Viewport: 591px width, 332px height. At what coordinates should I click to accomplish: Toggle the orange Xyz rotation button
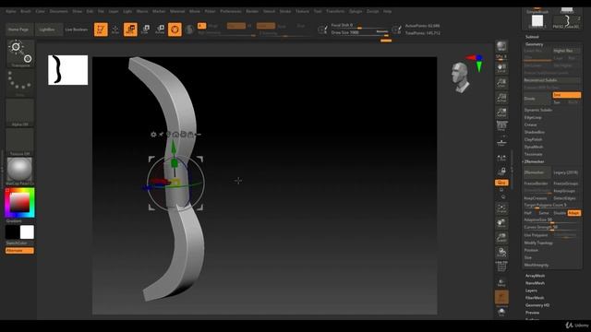(x=501, y=183)
